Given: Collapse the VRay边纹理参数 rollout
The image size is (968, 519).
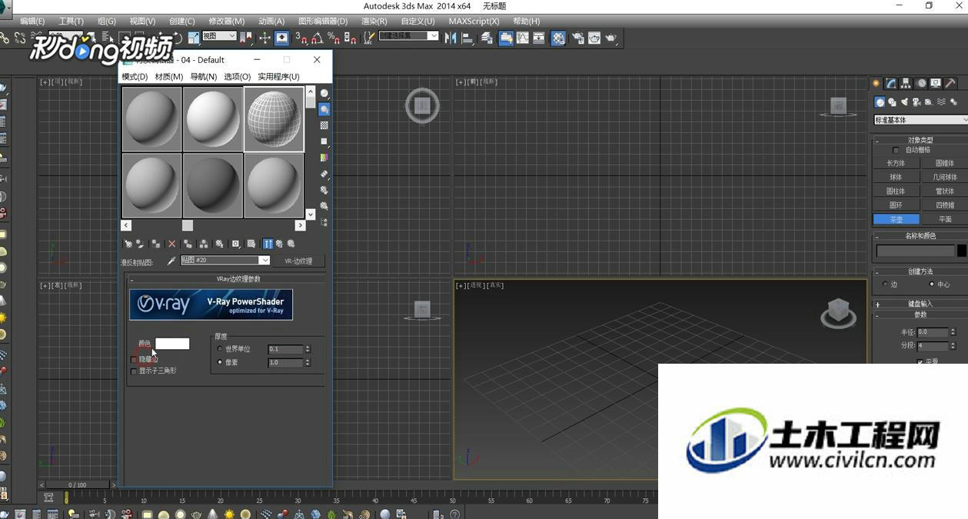Looking at the screenshot, I should click(x=227, y=278).
